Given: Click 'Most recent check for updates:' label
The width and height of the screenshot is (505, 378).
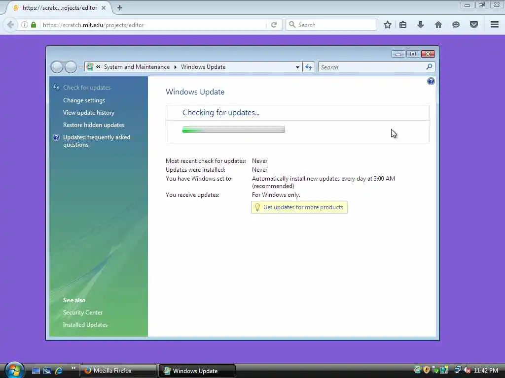Looking at the screenshot, I should (x=206, y=161).
